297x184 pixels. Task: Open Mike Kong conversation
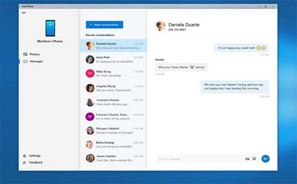tap(114, 73)
